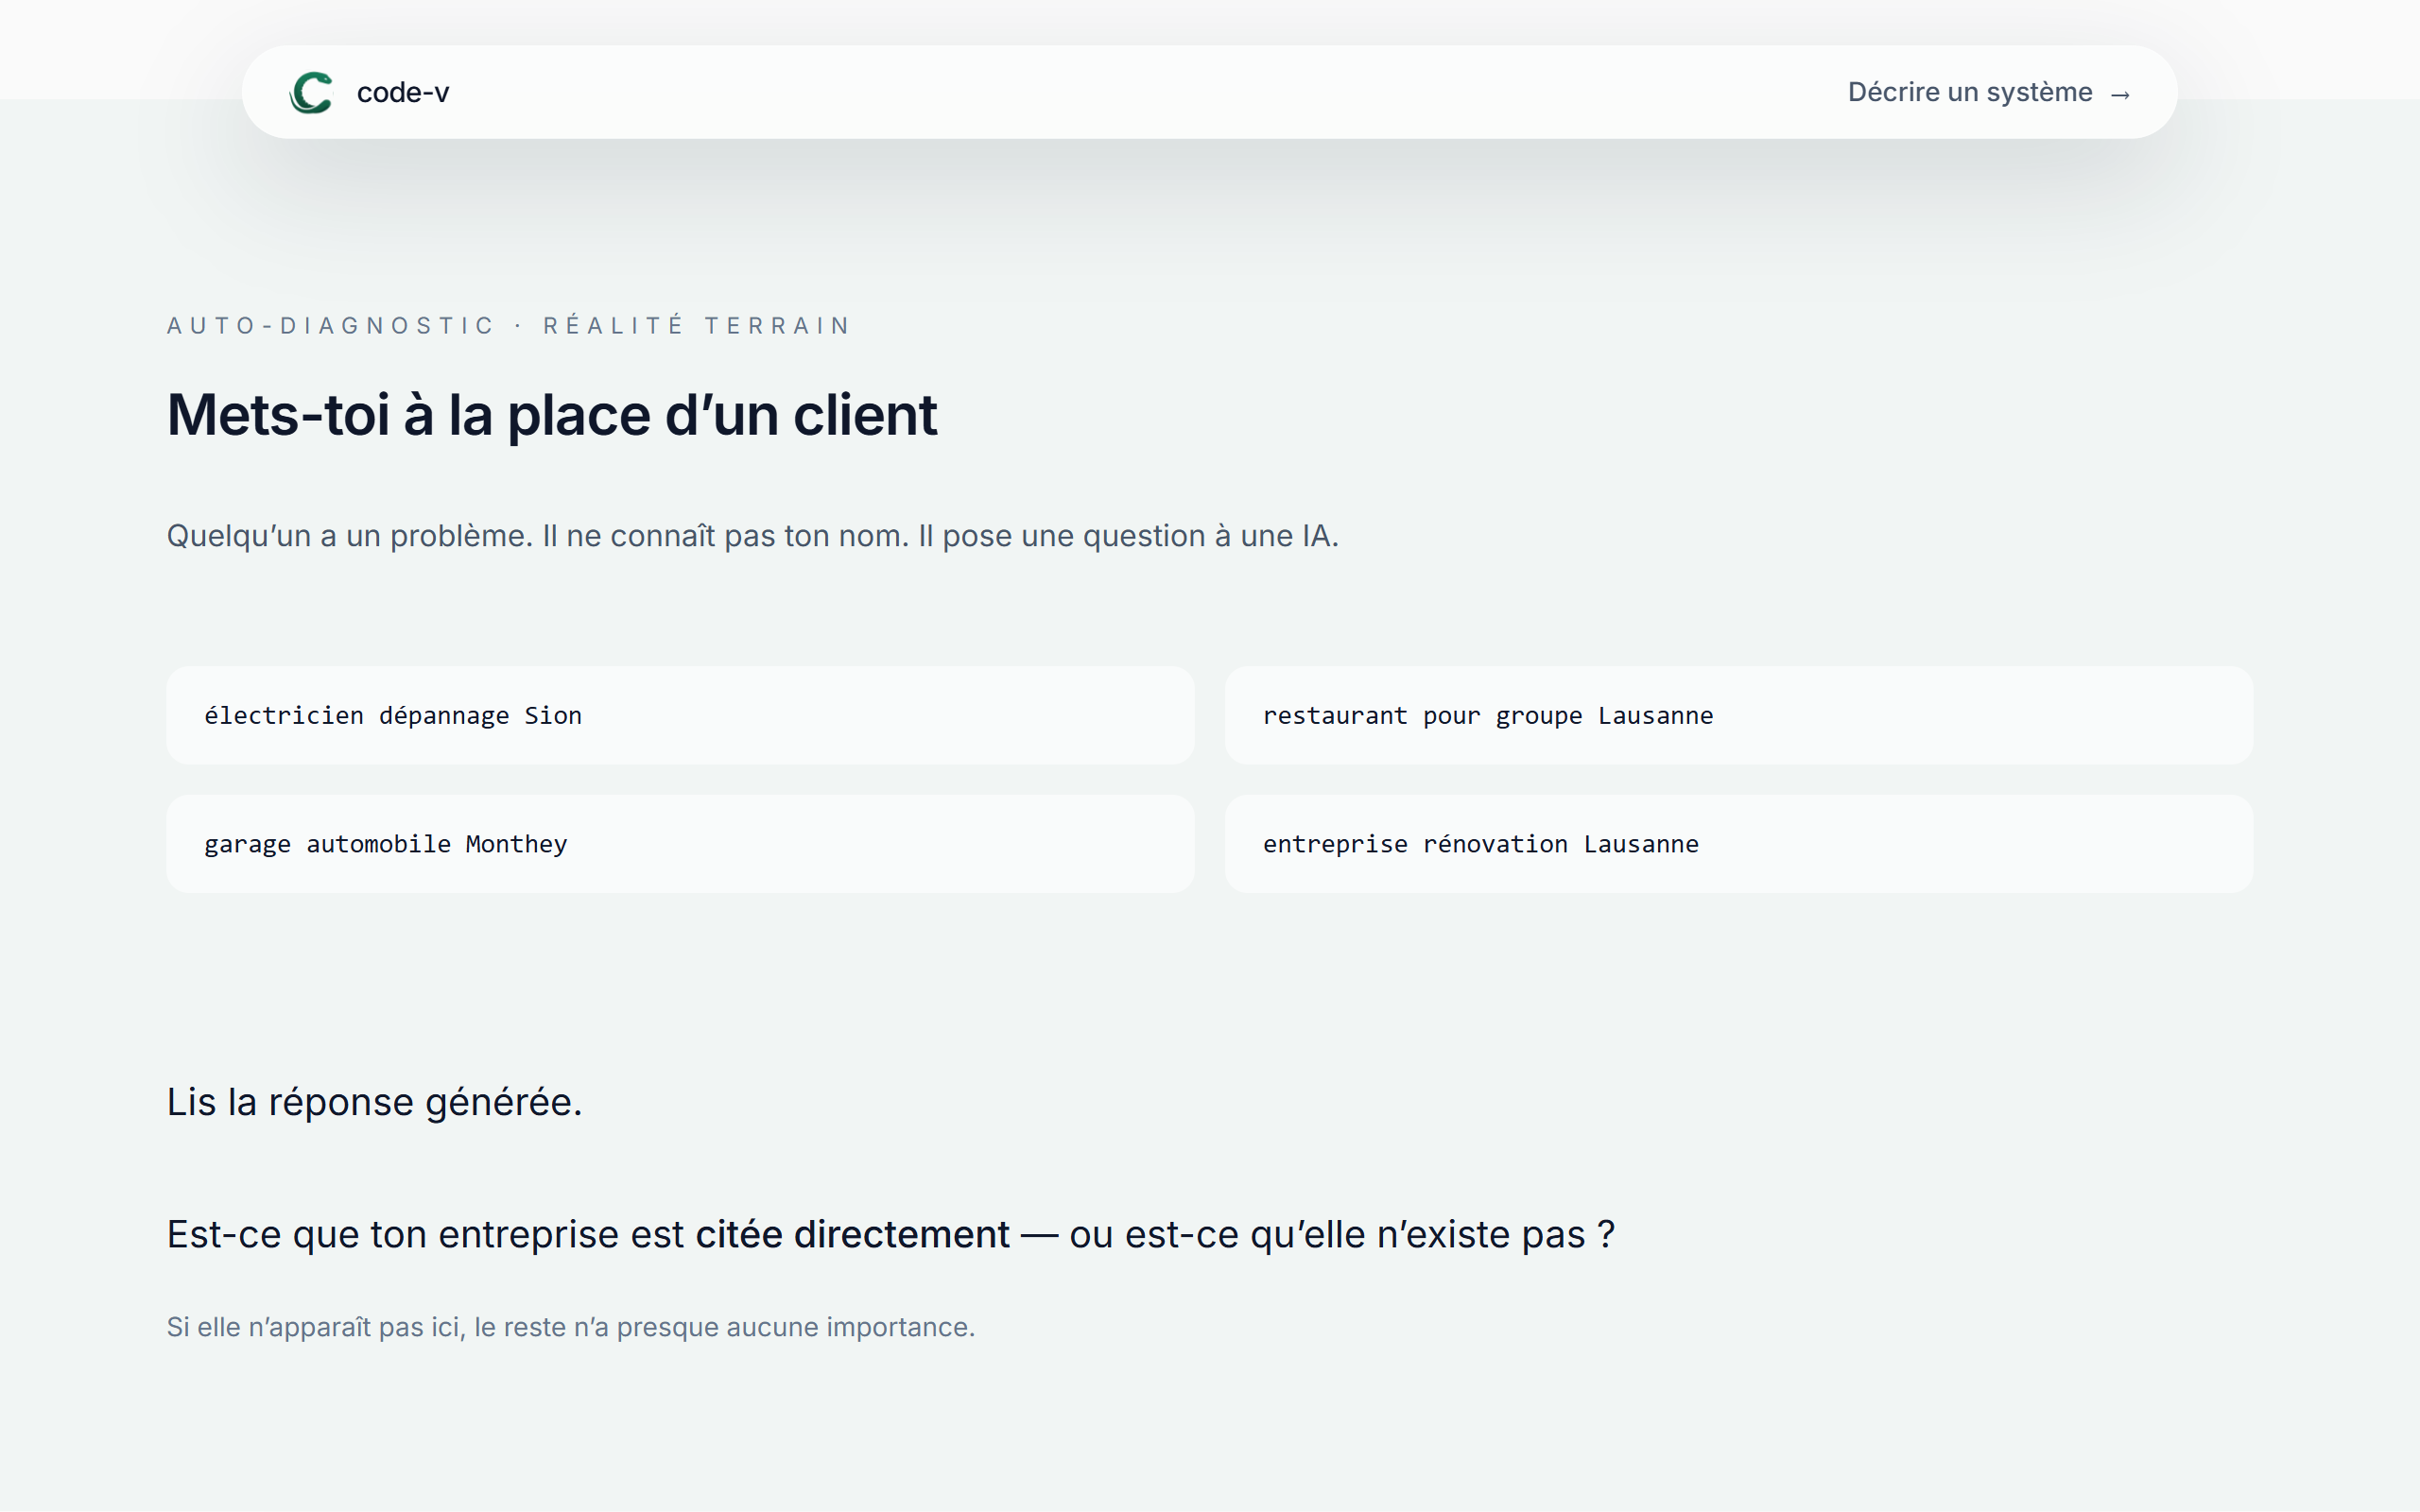This screenshot has height=1512, width=2420.
Task: Click the code-v brand name text
Action: click(x=403, y=93)
